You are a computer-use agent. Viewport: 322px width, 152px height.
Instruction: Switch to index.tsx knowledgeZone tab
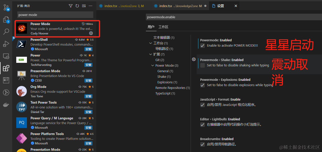click(180, 6)
